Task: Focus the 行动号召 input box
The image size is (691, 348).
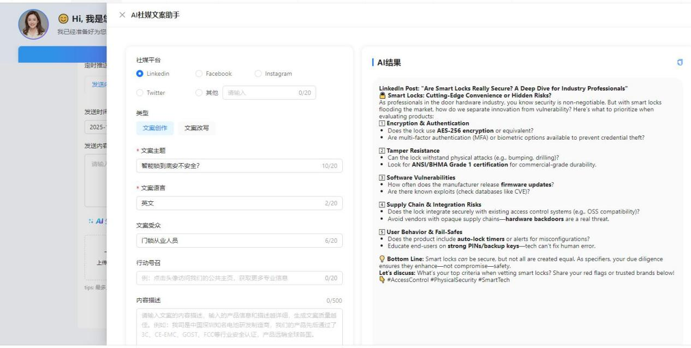Action: [x=229, y=278]
